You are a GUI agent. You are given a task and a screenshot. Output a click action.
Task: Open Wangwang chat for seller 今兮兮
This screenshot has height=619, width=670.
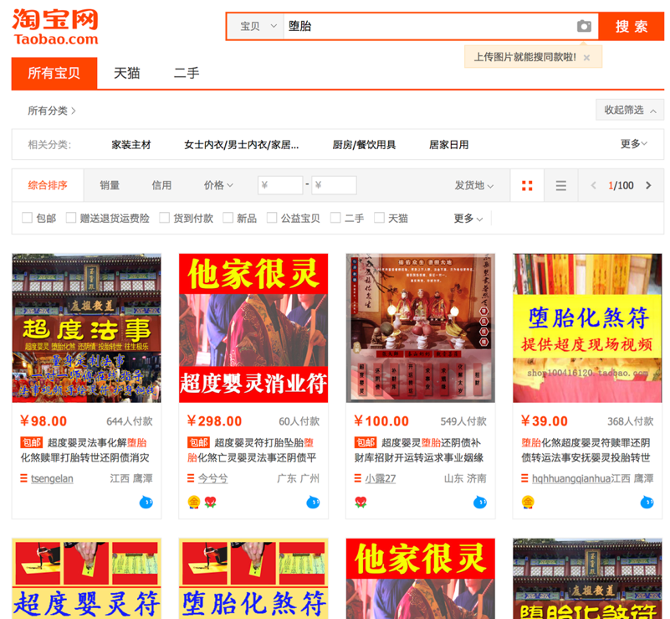click(x=313, y=502)
